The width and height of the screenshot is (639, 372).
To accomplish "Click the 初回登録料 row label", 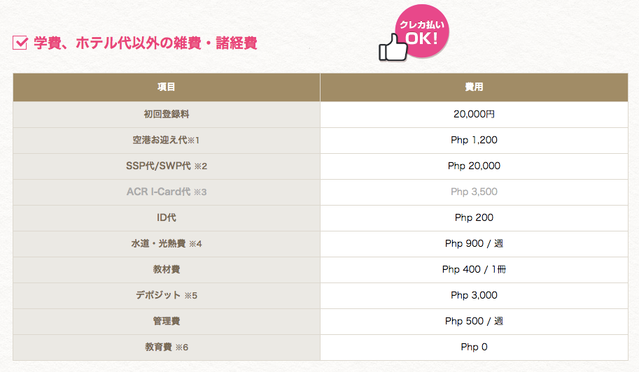I will 167,115.
